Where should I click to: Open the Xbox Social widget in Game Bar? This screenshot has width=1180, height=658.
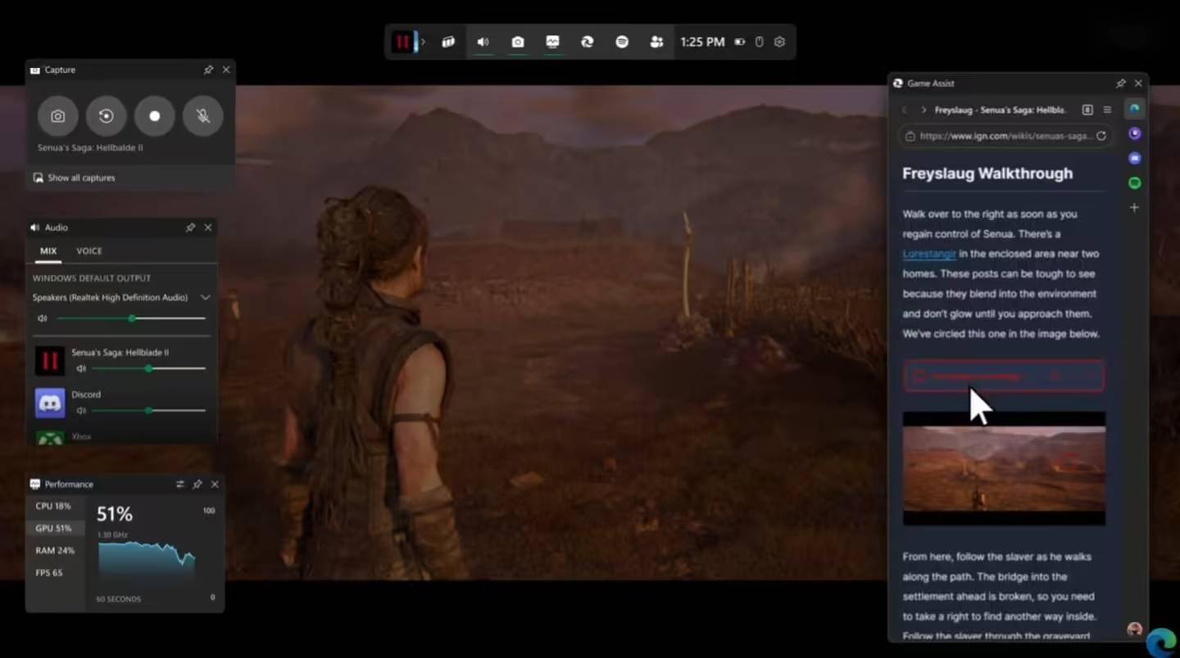point(656,42)
